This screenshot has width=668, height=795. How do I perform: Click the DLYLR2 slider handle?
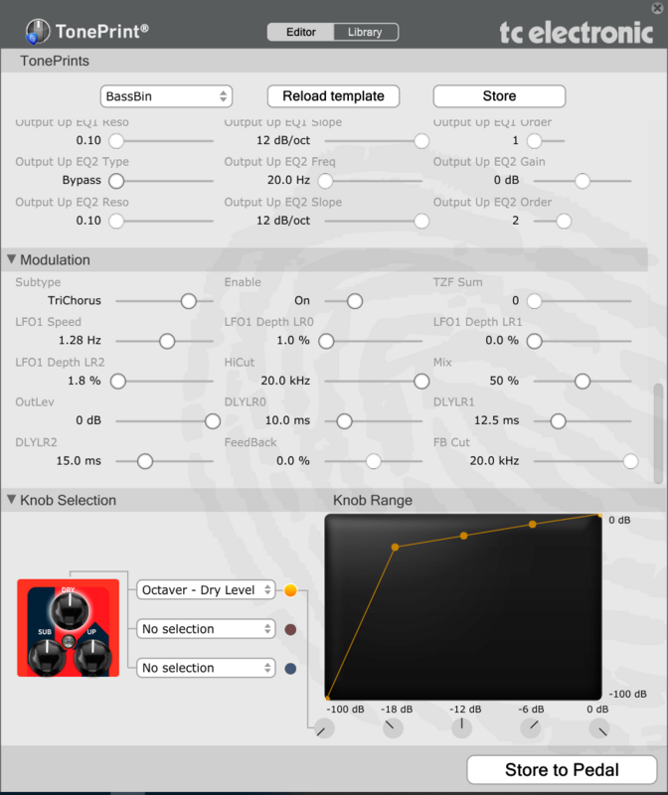click(x=145, y=461)
